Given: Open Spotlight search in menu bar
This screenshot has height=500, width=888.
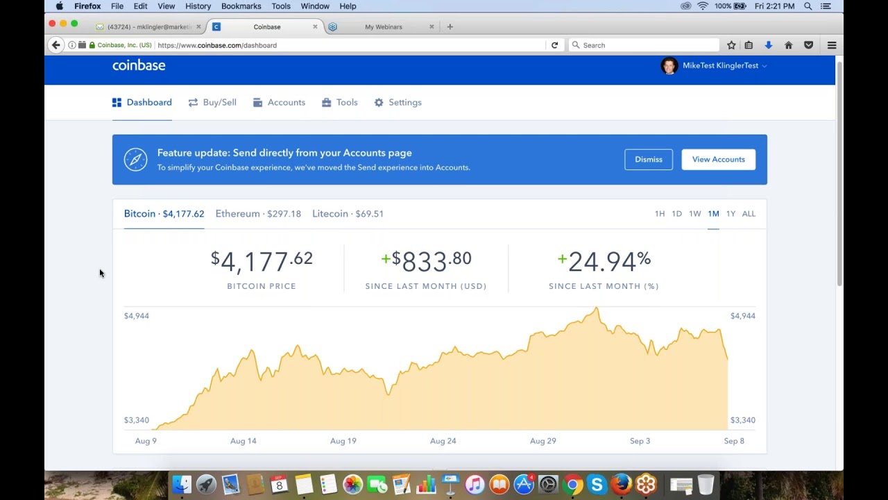Looking at the screenshot, I should coord(808,6).
